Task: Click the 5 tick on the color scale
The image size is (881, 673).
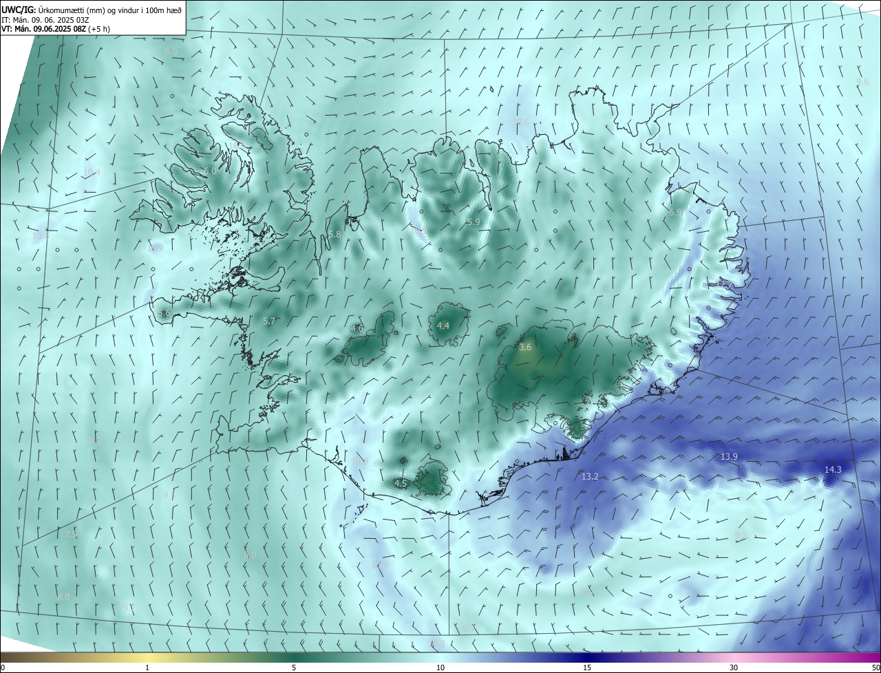Action: point(294,668)
